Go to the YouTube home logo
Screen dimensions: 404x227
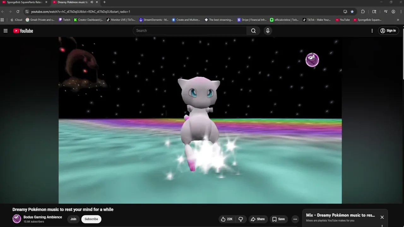click(x=23, y=31)
